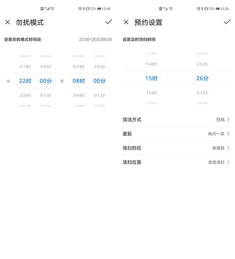This screenshot has height=259, width=235.
Task: Select 27分 in schedule minute picker
Action: (x=202, y=93)
